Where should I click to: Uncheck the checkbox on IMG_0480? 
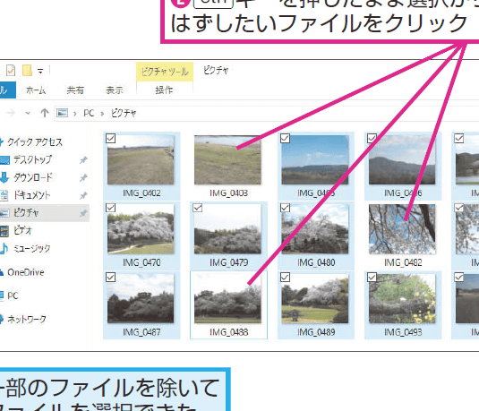[285, 208]
